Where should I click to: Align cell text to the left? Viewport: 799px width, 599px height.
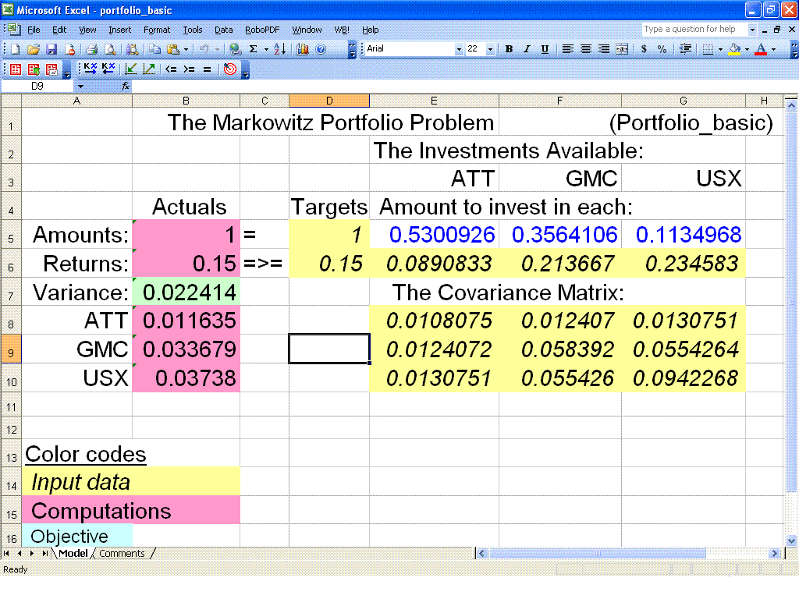(568, 49)
